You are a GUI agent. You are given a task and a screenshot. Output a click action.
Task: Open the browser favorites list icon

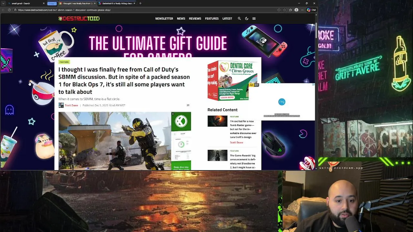point(290,10)
